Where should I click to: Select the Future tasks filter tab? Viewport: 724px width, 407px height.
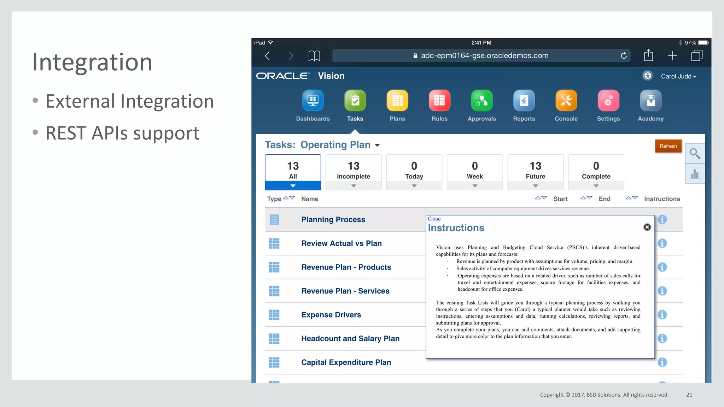[535, 170]
